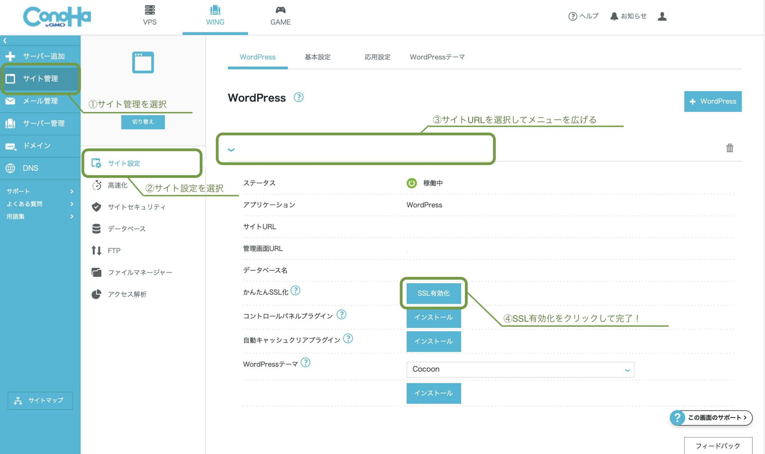Open ファイルマネージャー in the submenu
Image resolution: width=765 pixels, height=454 pixels.
(x=132, y=272)
